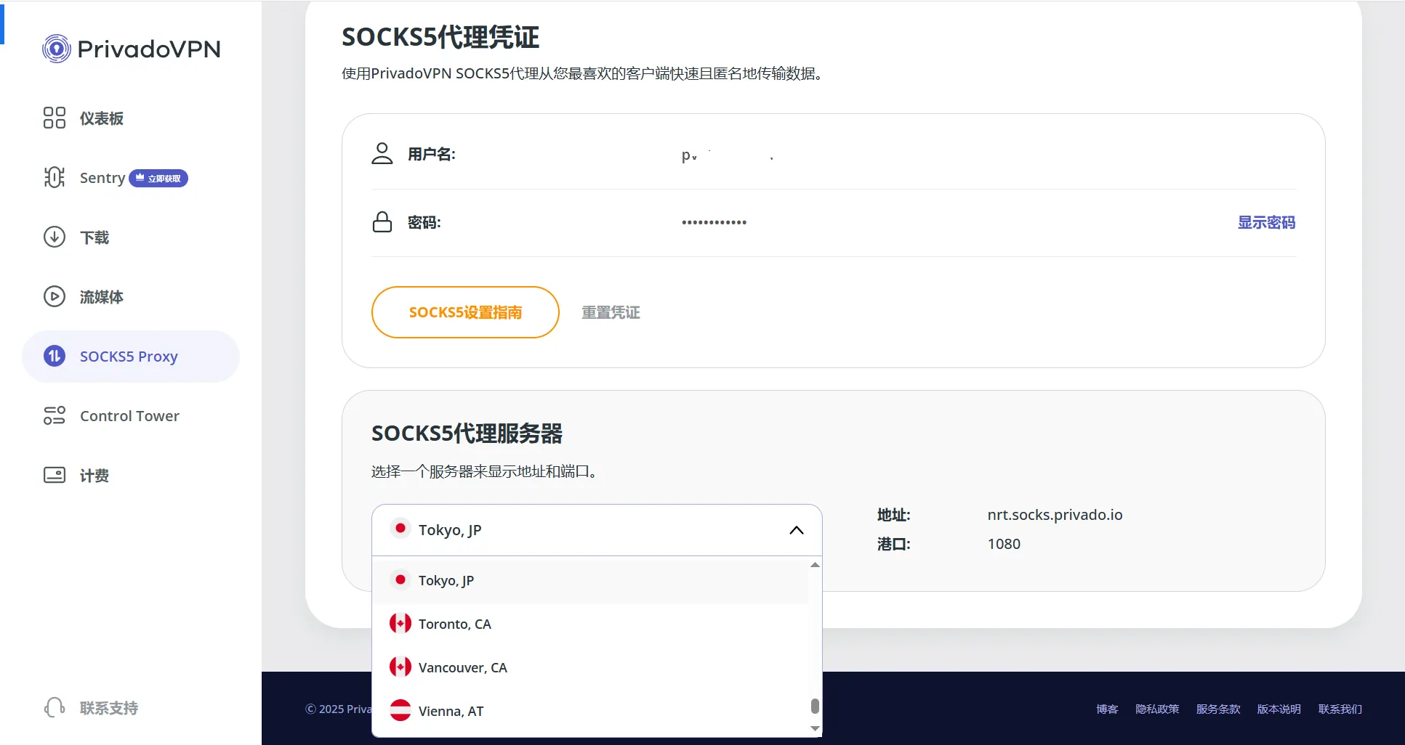Click the PrivadoVPN logo icon

click(x=57, y=49)
